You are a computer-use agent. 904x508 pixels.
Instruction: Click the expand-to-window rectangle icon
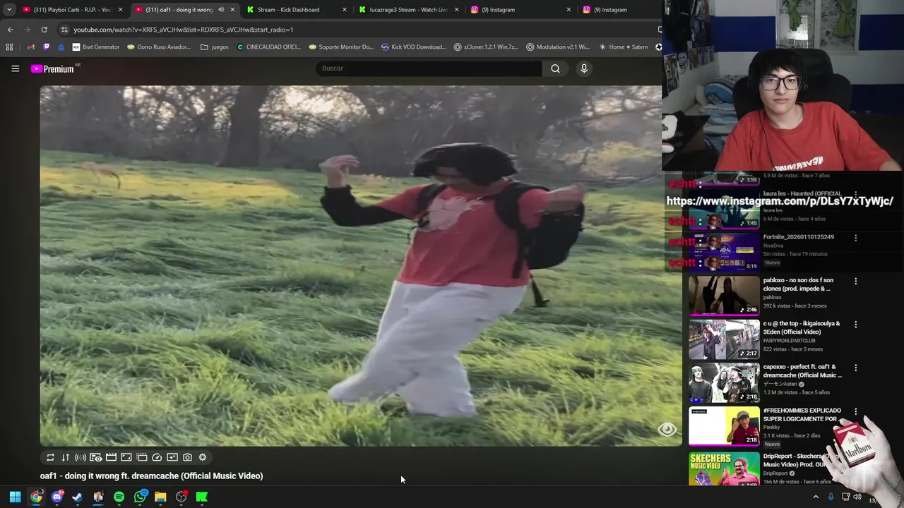tap(126, 457)
